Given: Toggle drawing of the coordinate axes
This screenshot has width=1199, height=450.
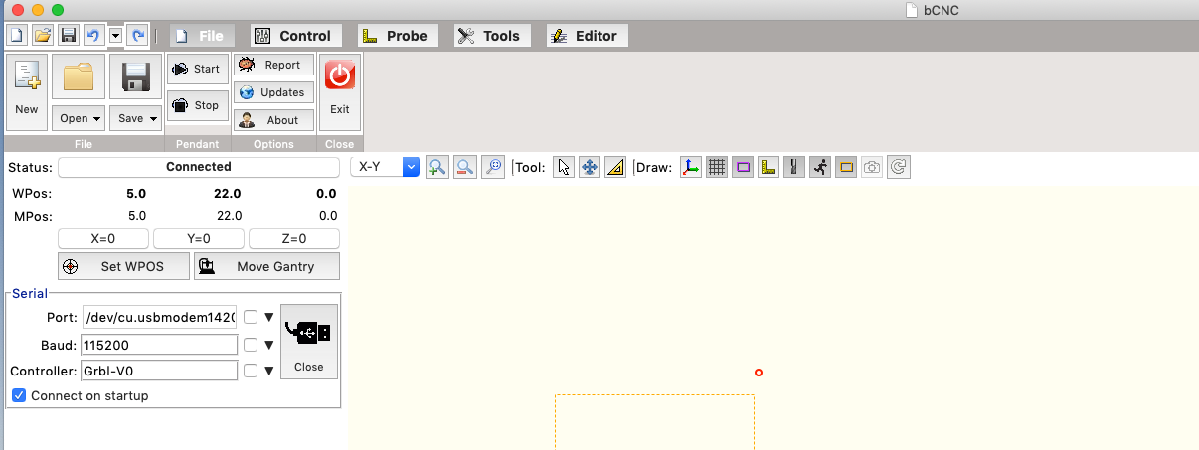Looking at the screenshot, I should click(691, 167).
